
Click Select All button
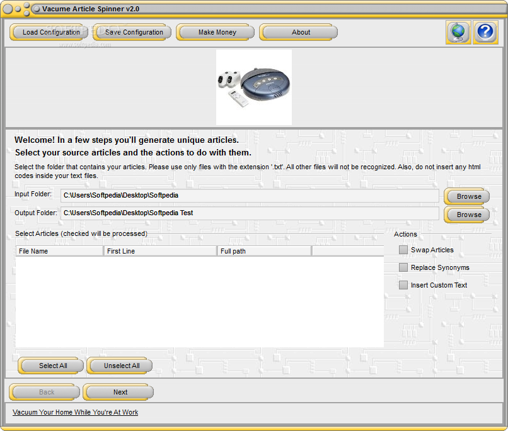51,366
